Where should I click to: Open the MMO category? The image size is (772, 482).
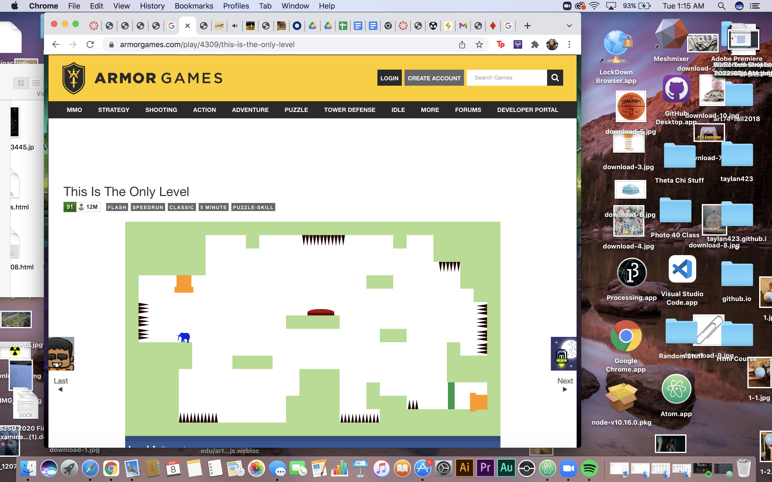tap(74, 110)
